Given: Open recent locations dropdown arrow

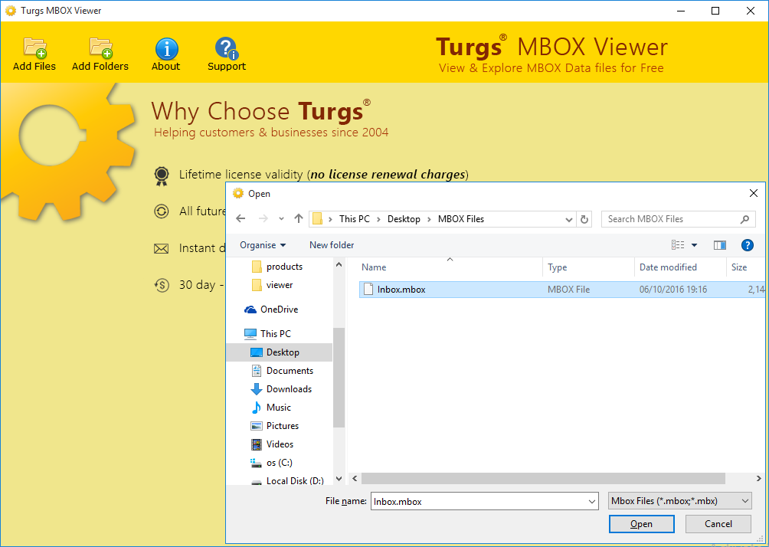Looking at the screenshot, I should 281,219.
